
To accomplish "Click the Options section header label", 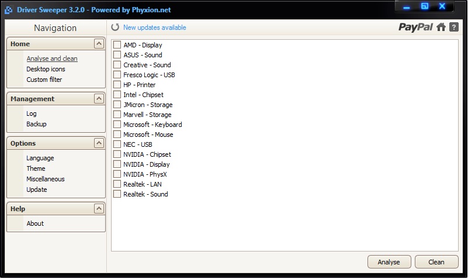I will 23,143.
